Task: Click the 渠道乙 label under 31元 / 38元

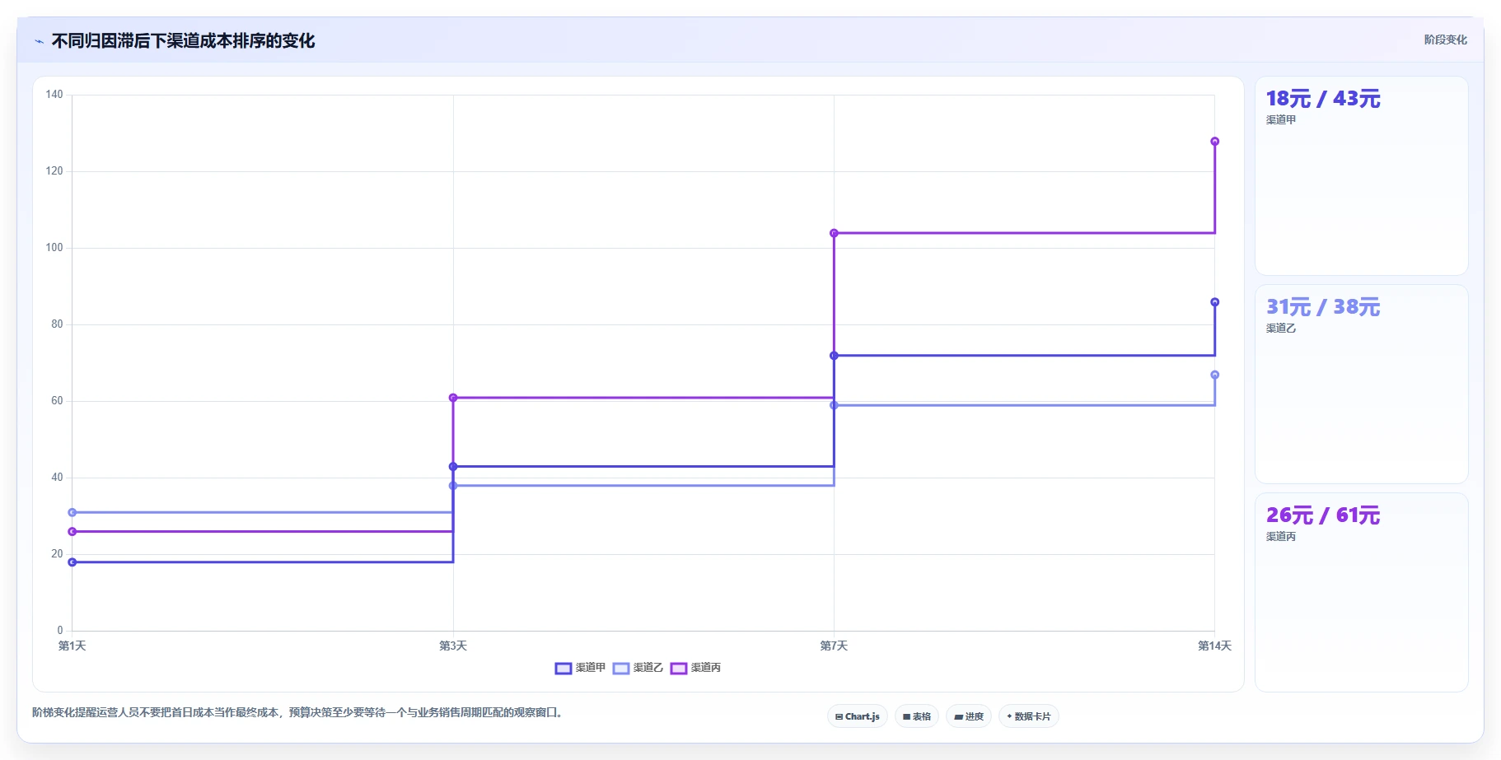Action: click(1281, 329)
